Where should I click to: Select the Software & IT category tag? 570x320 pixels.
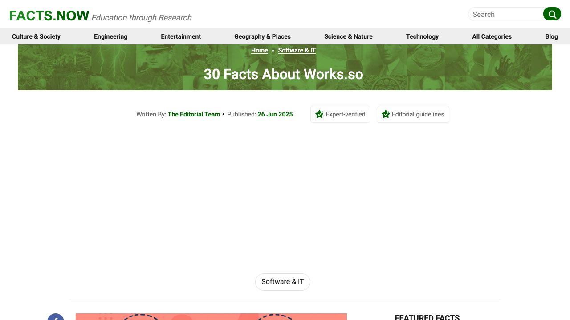[x=283, y=282]
